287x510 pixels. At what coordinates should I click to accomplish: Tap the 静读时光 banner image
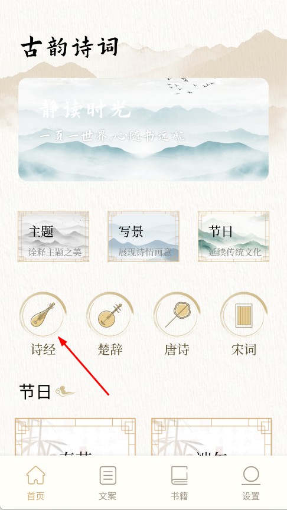pyautogui.click(x=143, y=129)
